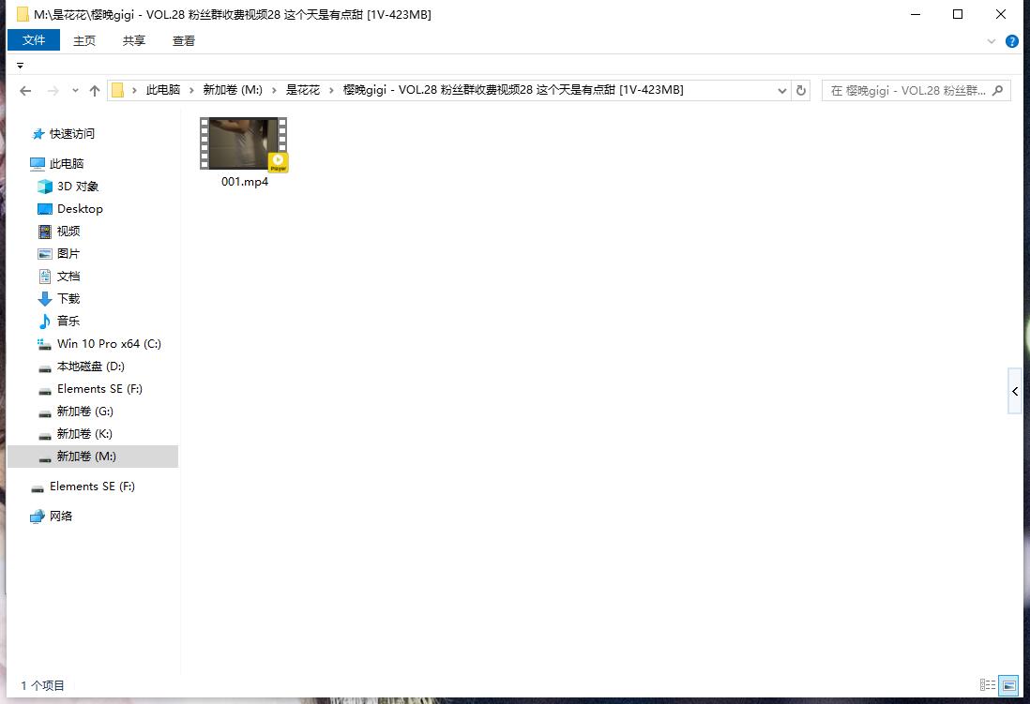Refresh the current folder view
This screenshot has height=704, width=1030.
point(801,91)
